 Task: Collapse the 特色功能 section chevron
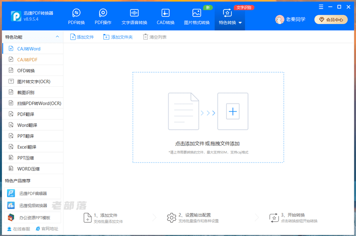click(57, 37)
